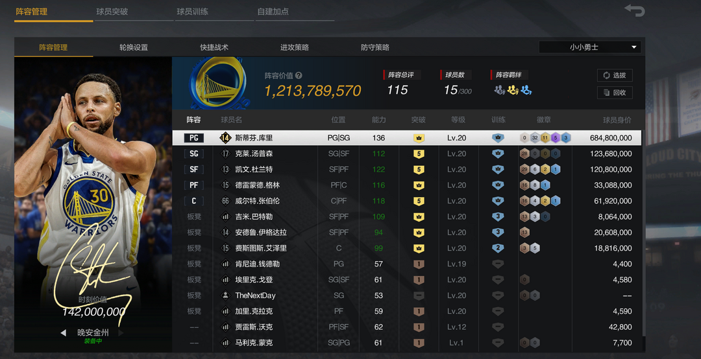Click breakthrough level 5 badge for 克莱.汤普森
Viewport: 701px width, 359px height.
[x=419, y=154]
